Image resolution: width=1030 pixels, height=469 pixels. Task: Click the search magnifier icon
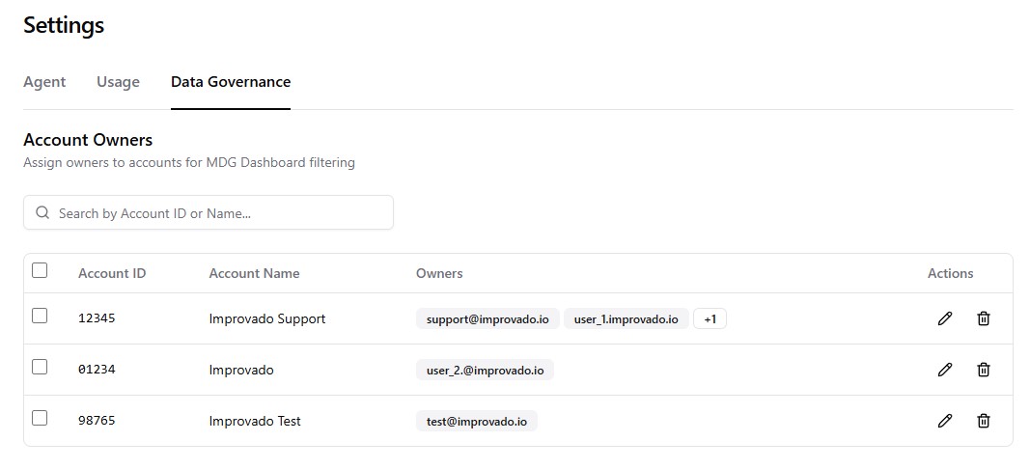pyautogui.click(x=42, y=213)
